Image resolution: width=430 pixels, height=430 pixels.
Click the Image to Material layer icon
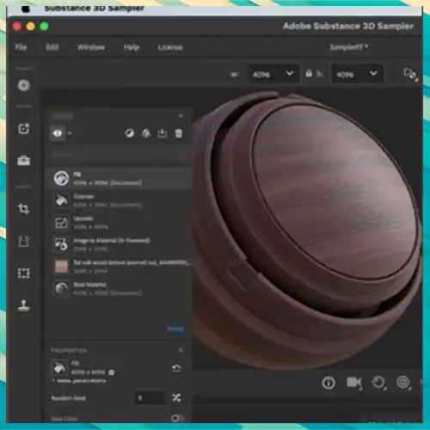61,244
